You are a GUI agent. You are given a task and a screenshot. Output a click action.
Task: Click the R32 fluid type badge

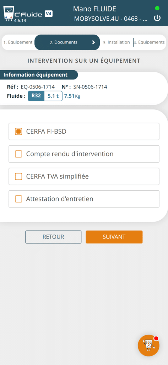point(36,96)
